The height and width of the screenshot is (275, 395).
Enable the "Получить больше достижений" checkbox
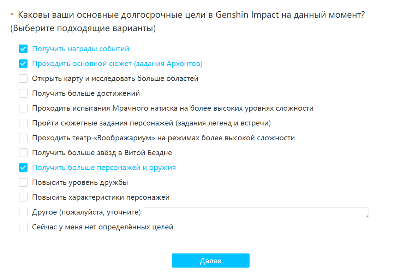pyautogui.click(x=23, y=93)
